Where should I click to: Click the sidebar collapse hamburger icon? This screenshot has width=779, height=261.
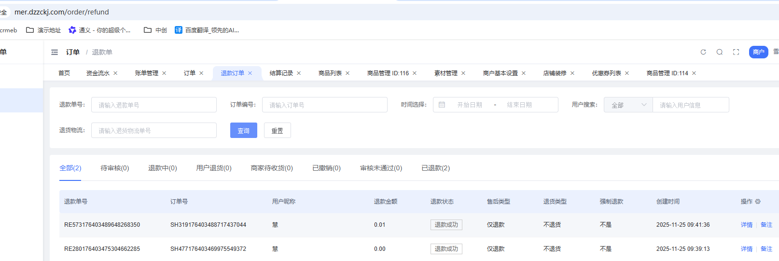click(x=55, y=52)
